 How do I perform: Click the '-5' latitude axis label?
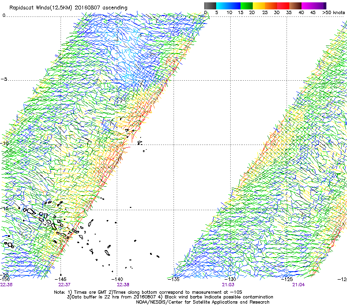[4, 79]
